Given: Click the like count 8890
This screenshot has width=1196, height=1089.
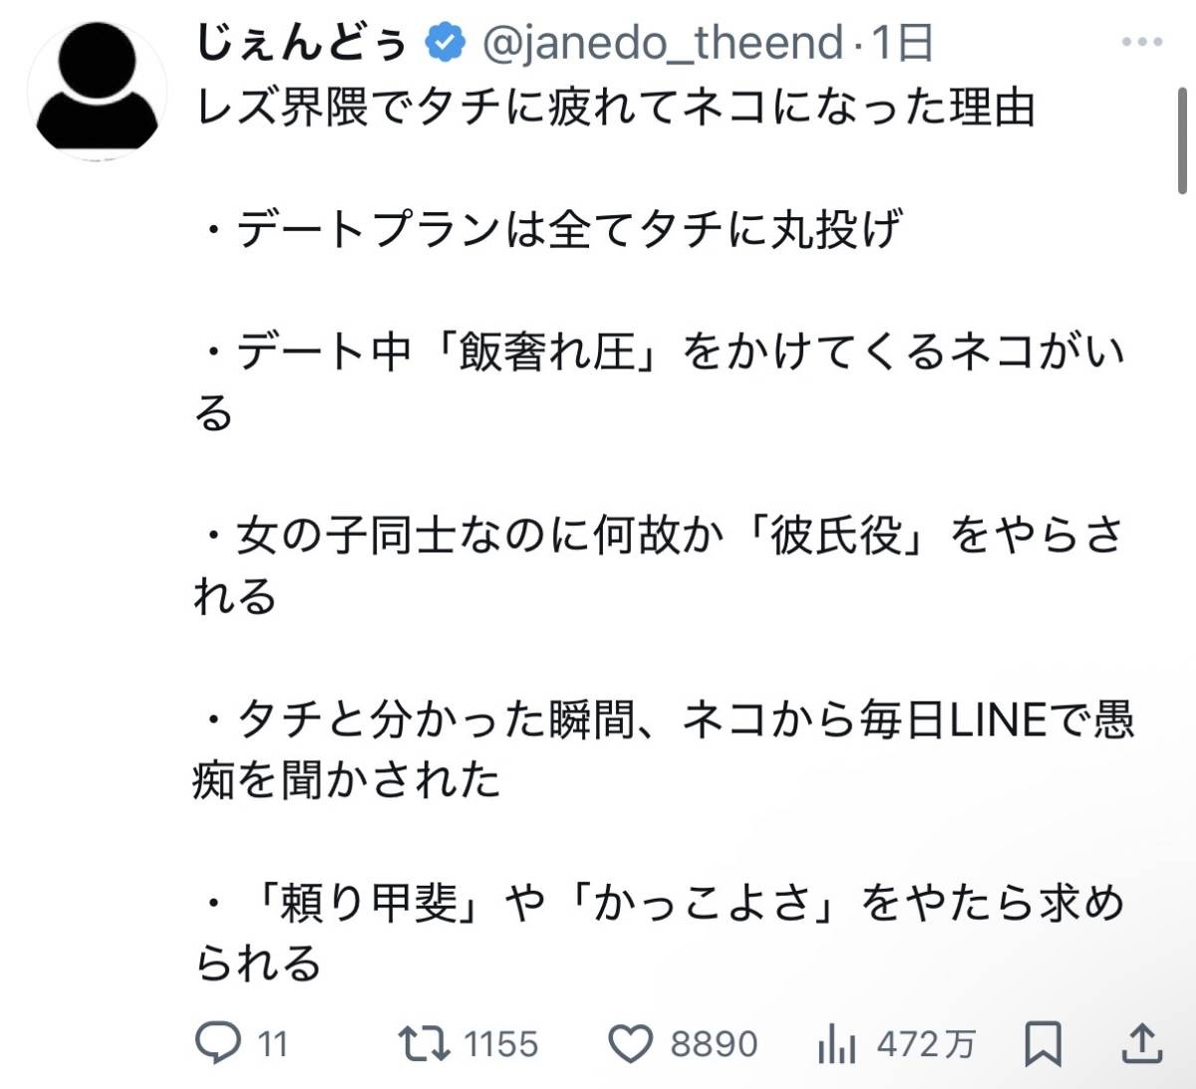Looking at the screenshot, I should point(714,1044).
